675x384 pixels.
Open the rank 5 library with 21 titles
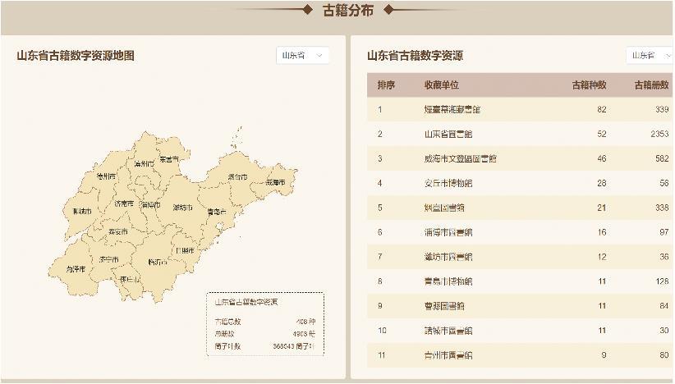[x=444, y=208]
